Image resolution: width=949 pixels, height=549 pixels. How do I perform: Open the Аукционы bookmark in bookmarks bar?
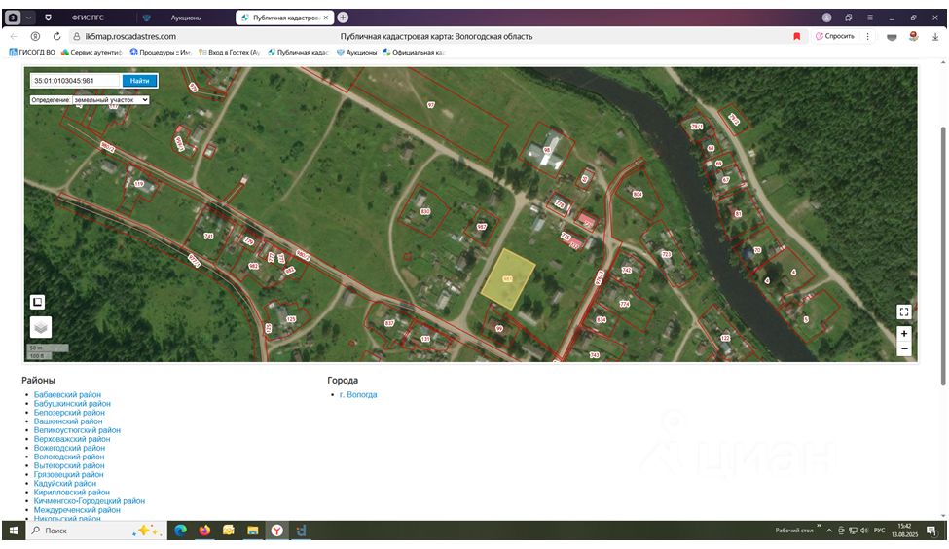[x=356, y=52]
